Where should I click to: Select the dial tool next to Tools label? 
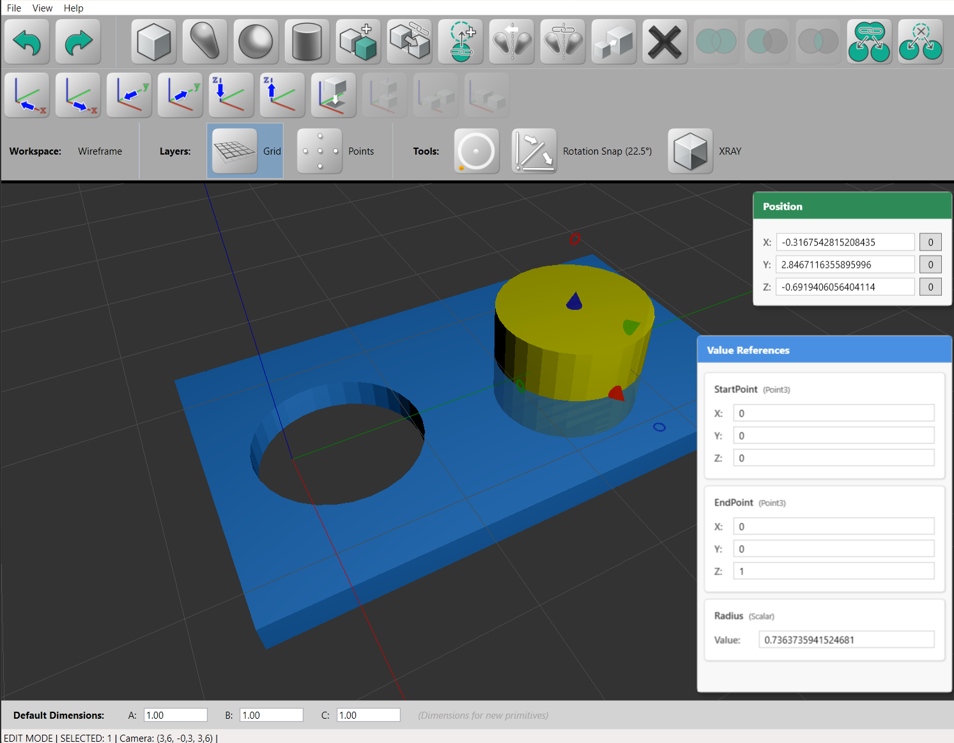477,151
